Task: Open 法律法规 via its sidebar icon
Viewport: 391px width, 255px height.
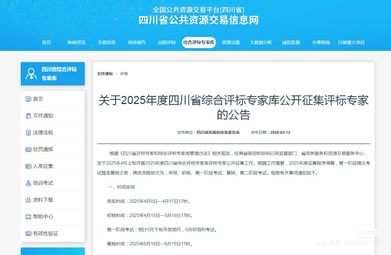Action: pos(28,132)
